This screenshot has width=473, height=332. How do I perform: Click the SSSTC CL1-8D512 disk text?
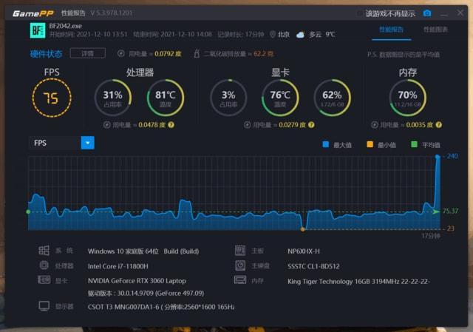point(313,266)
